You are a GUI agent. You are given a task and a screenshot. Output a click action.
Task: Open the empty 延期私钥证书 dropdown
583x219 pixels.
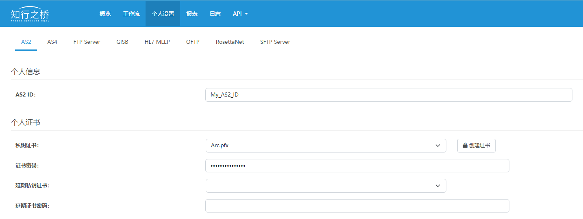click(x=326, y=186)
